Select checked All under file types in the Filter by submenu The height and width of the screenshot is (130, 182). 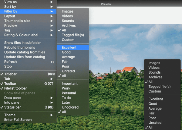(73, 30)
